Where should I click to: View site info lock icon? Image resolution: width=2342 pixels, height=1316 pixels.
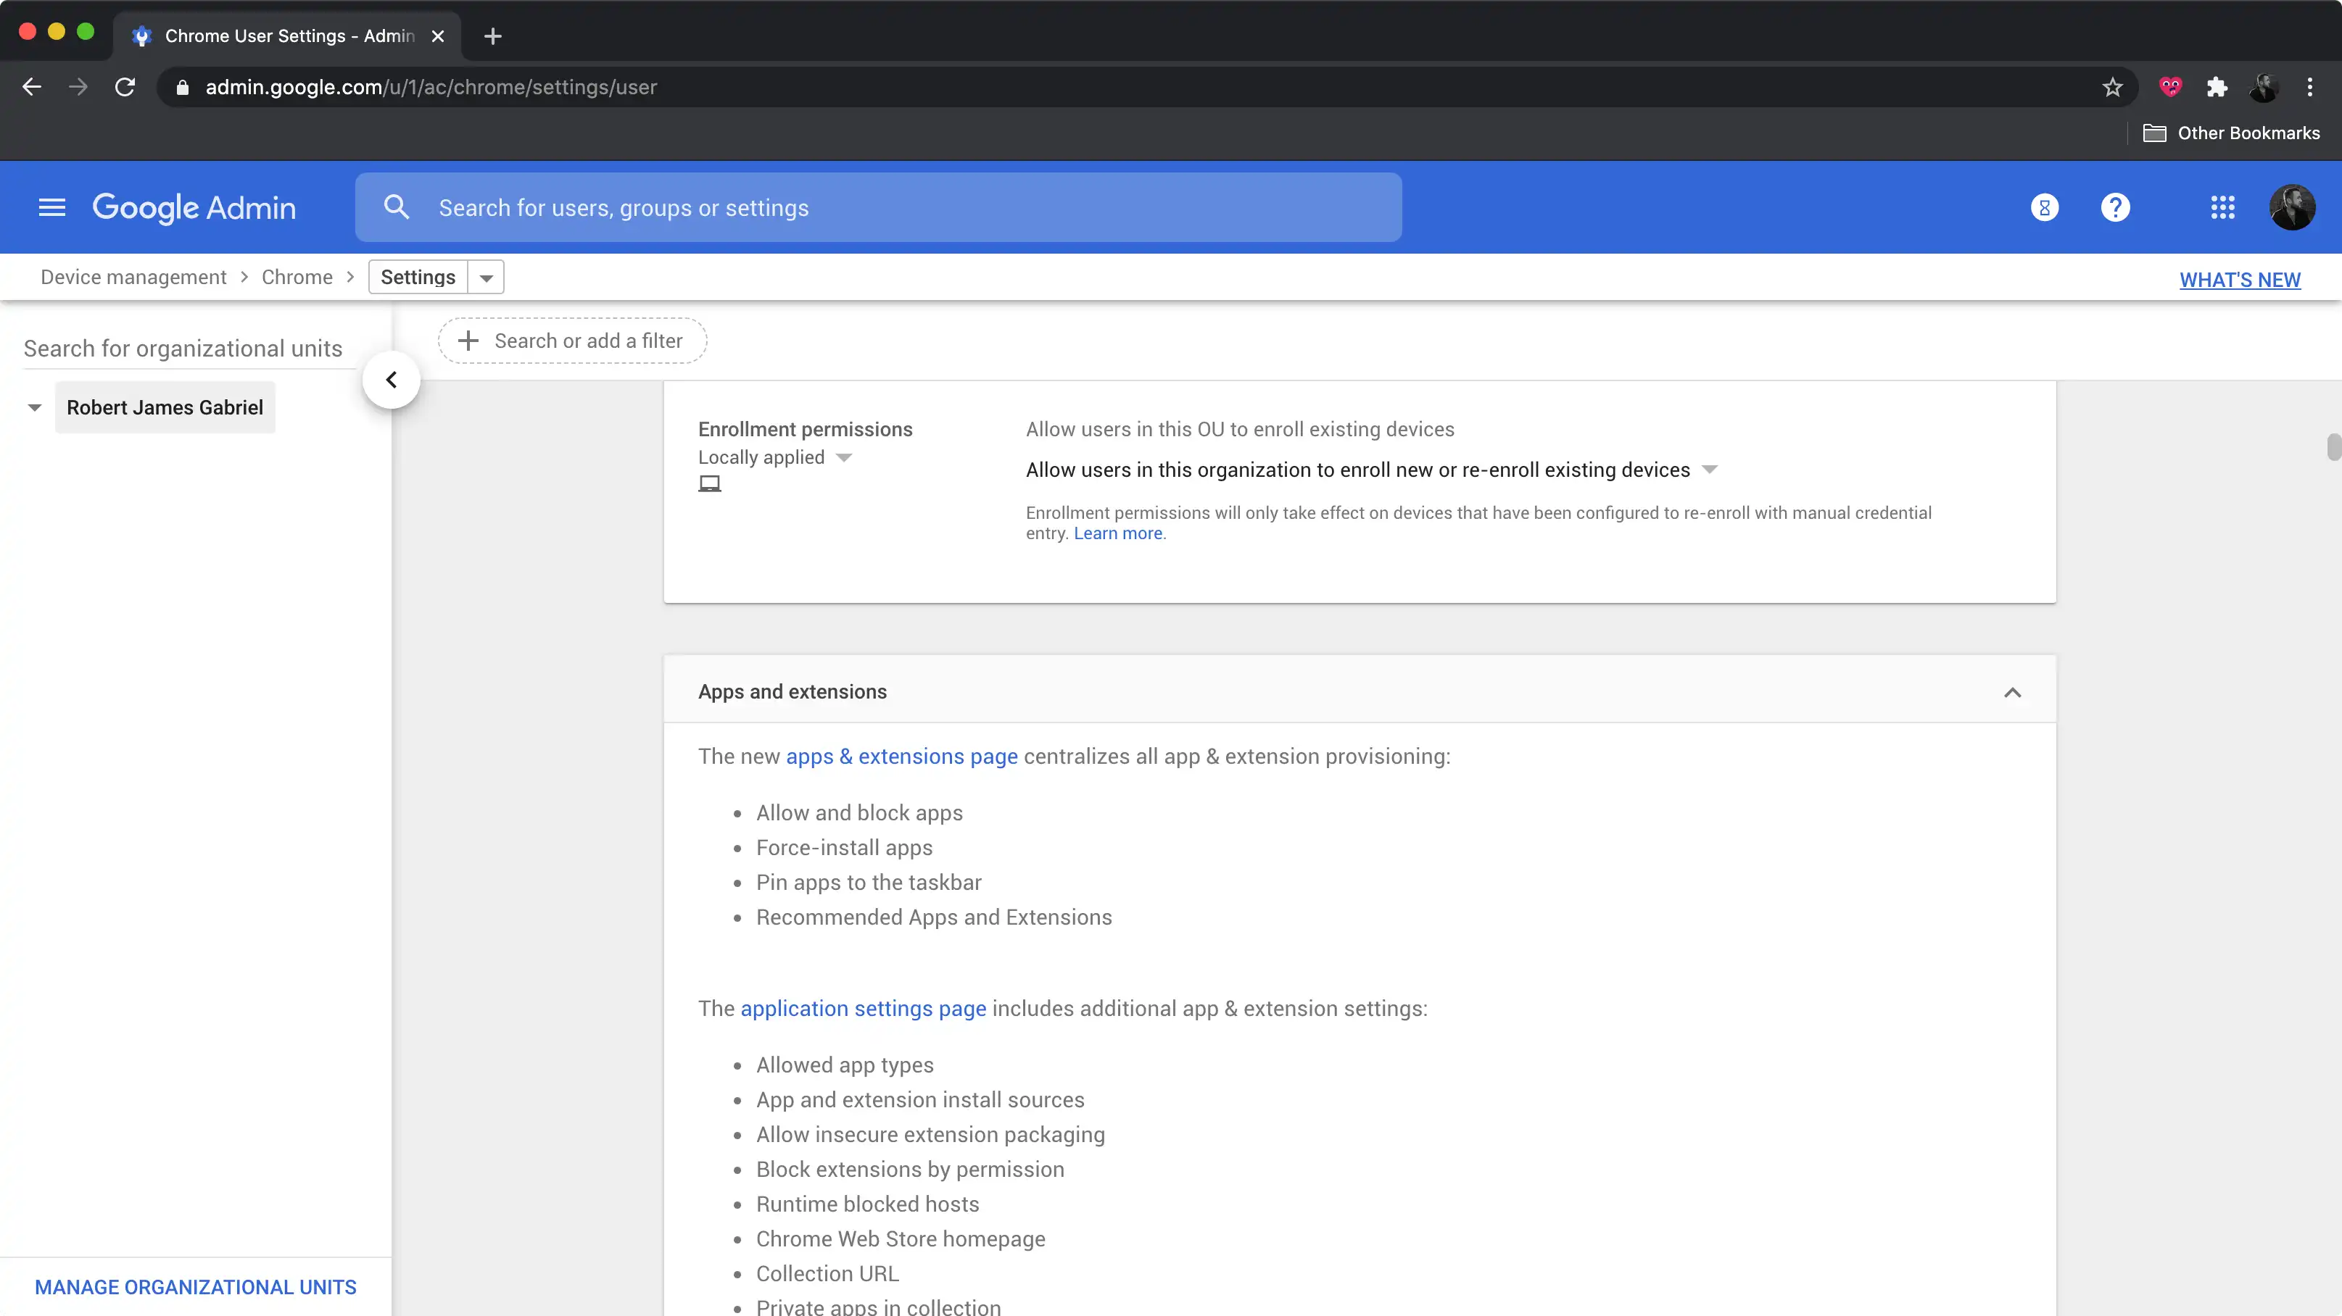182,87
